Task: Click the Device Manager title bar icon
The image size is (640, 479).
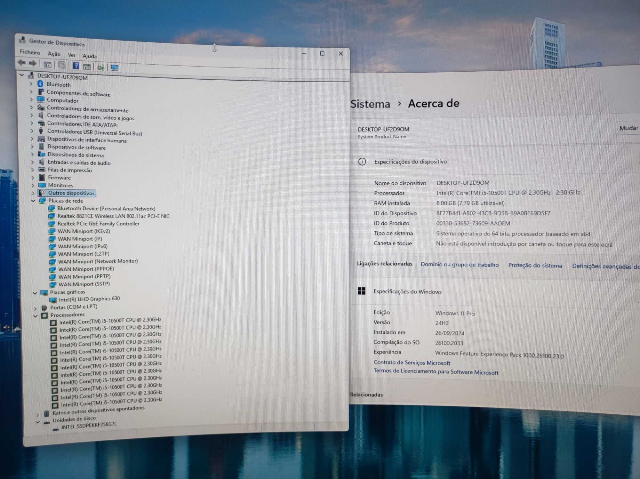Action: [22, 40]
